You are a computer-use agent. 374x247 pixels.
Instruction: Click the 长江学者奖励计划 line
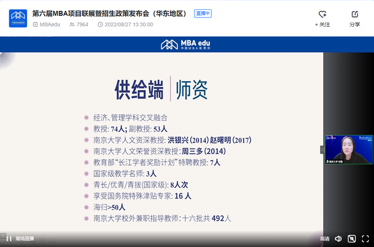[x=157, y=162]
